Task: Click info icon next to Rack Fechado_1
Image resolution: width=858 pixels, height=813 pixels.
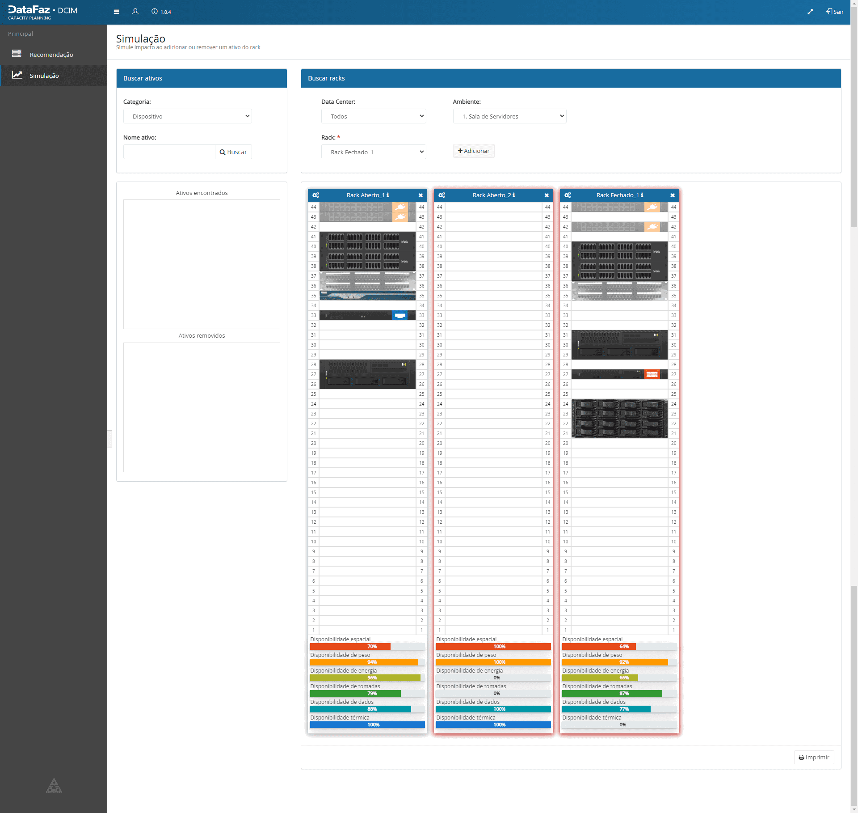Action: pos(642,195)
